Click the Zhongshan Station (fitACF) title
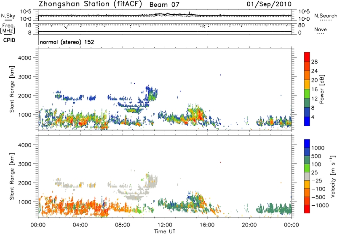Image resolution: width=337 pixels, height=234 pixels. point(90,4)
